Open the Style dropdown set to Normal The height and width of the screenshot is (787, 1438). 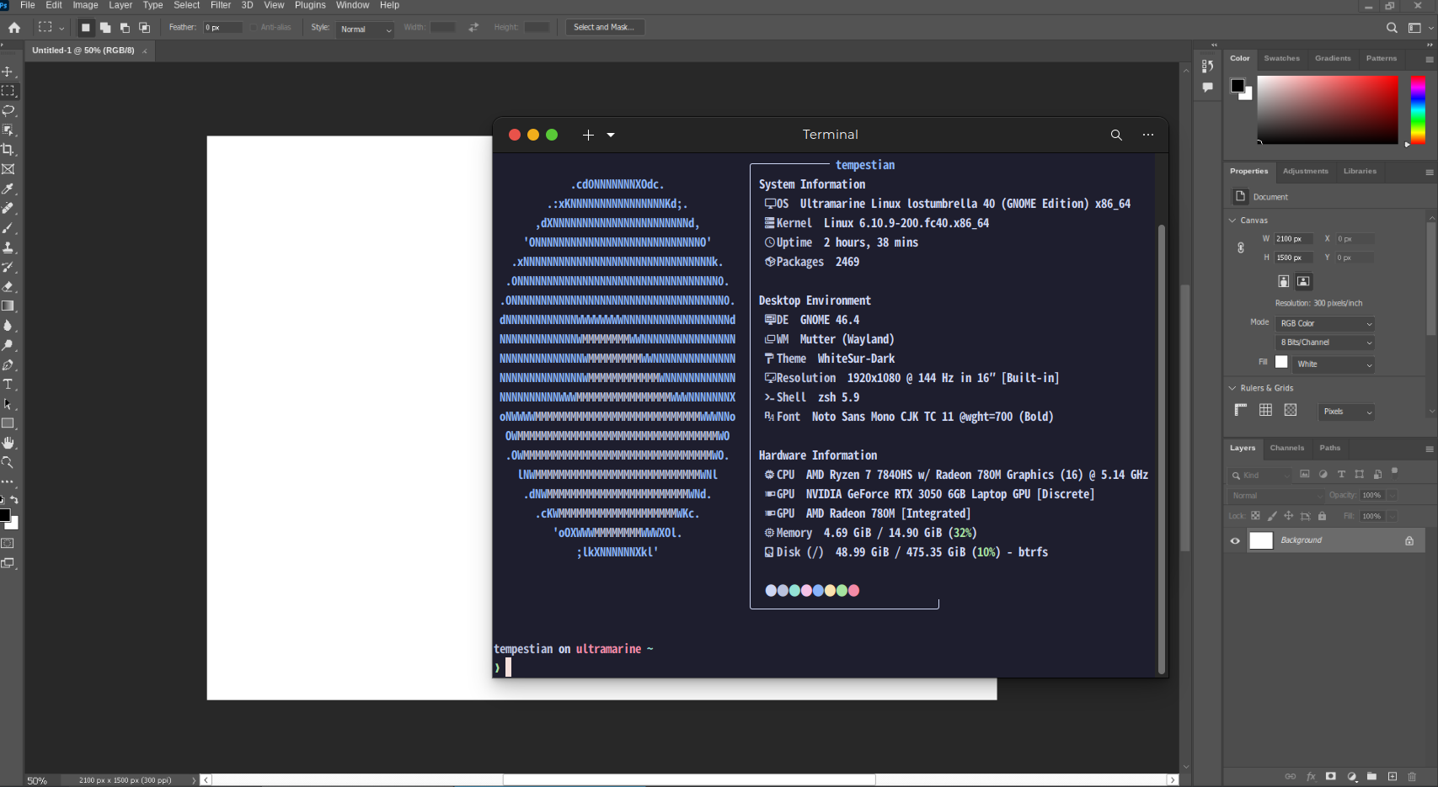pos(366,29)
